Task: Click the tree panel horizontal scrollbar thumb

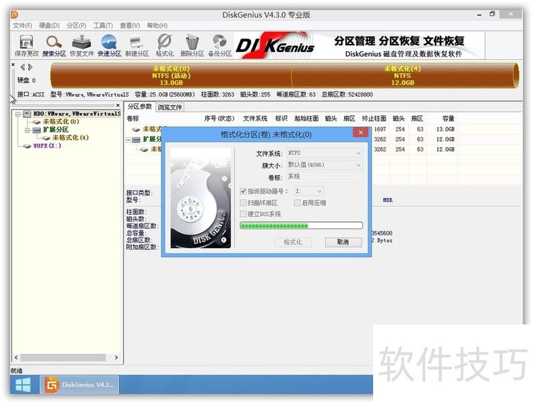Action: point(63,358)
